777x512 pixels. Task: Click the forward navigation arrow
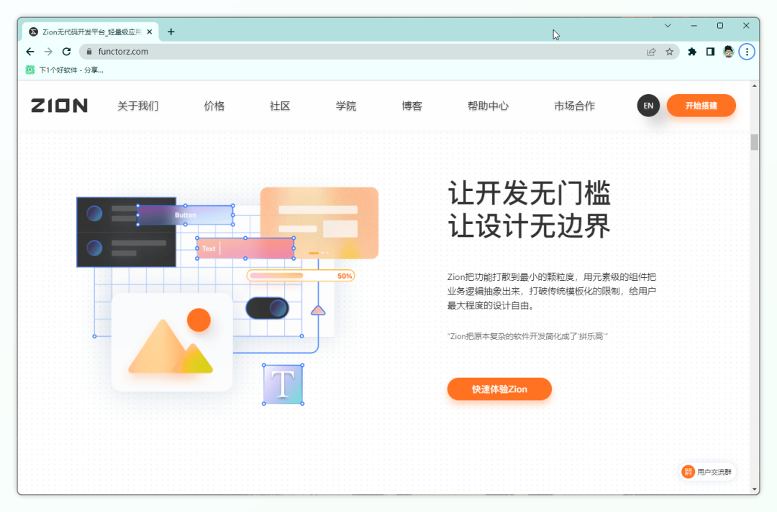click(47, 51)
